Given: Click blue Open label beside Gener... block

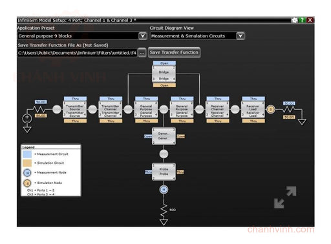Looking at the screenshot, I should click(x=148, y=136).
